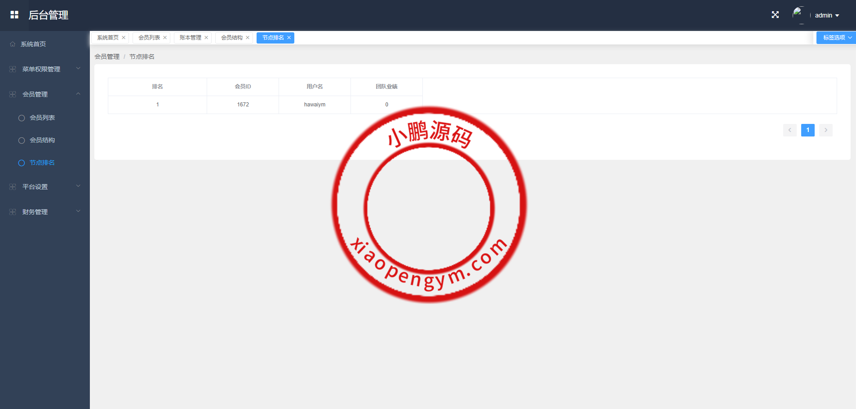
Task: Collapse the 会员管理 menu chevron
Action: 78,94
